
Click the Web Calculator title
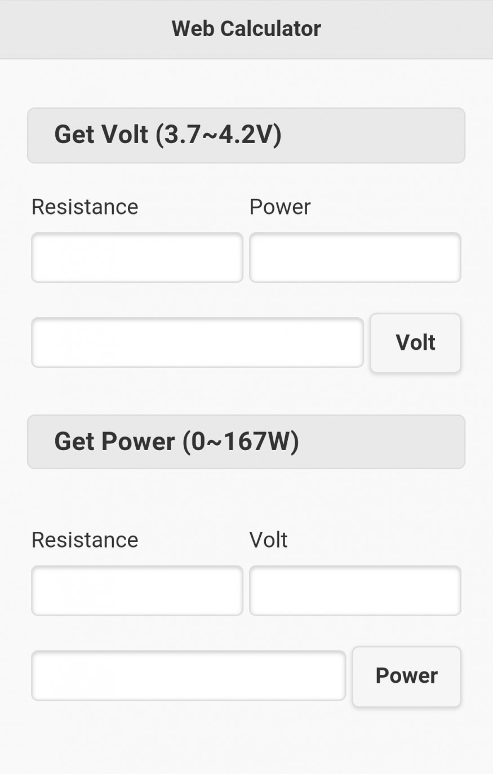(x=246, y=29)
